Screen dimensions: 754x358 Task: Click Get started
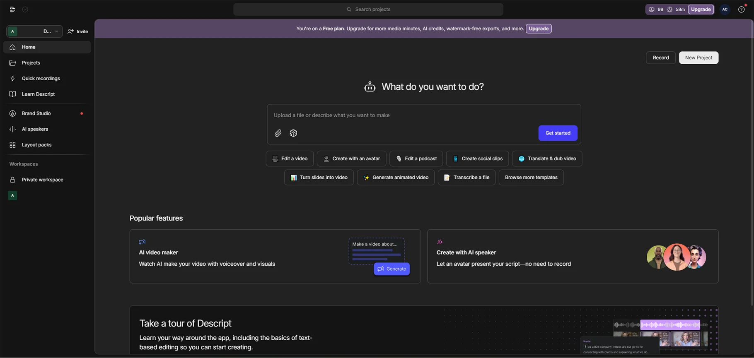click(558, 133)
